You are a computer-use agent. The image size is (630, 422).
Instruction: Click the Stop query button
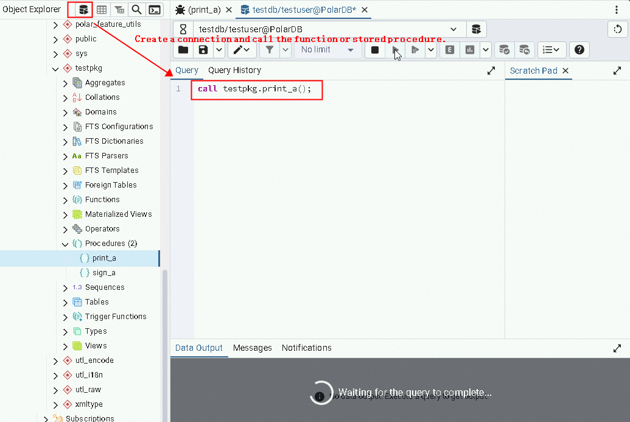(375, 50)
